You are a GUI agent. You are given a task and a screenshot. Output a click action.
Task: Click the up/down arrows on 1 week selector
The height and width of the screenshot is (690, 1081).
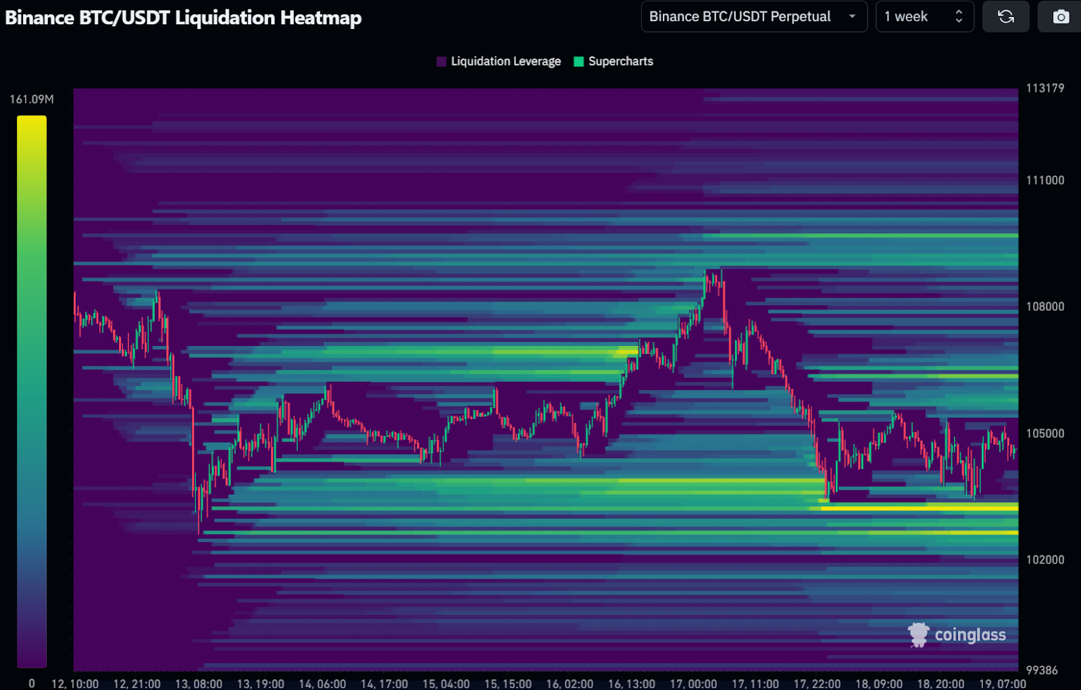pyautogui.click(x=959, y=17)
